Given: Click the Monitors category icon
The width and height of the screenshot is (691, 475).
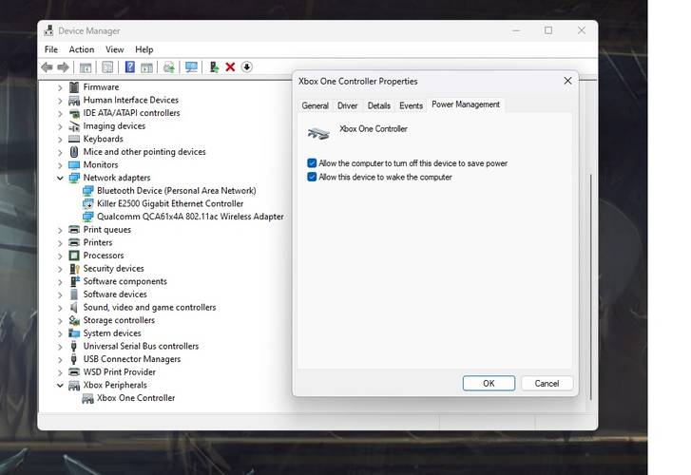Looking at the screenshot, I should [74, 164].
